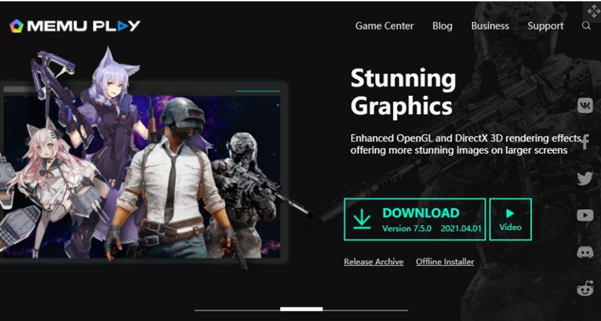Open the Discord social icon
Screen dimensions: 601x321
coord(585,252)
